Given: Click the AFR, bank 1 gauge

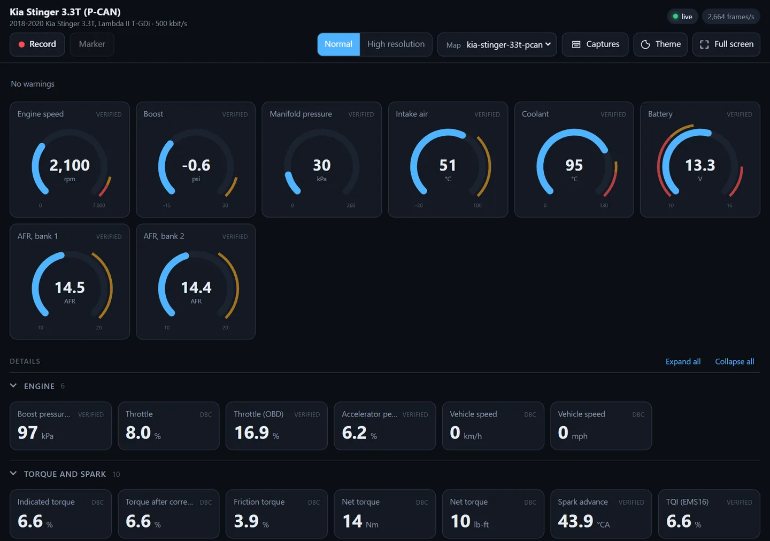Looking at the screenshot, I should [70, 282].
